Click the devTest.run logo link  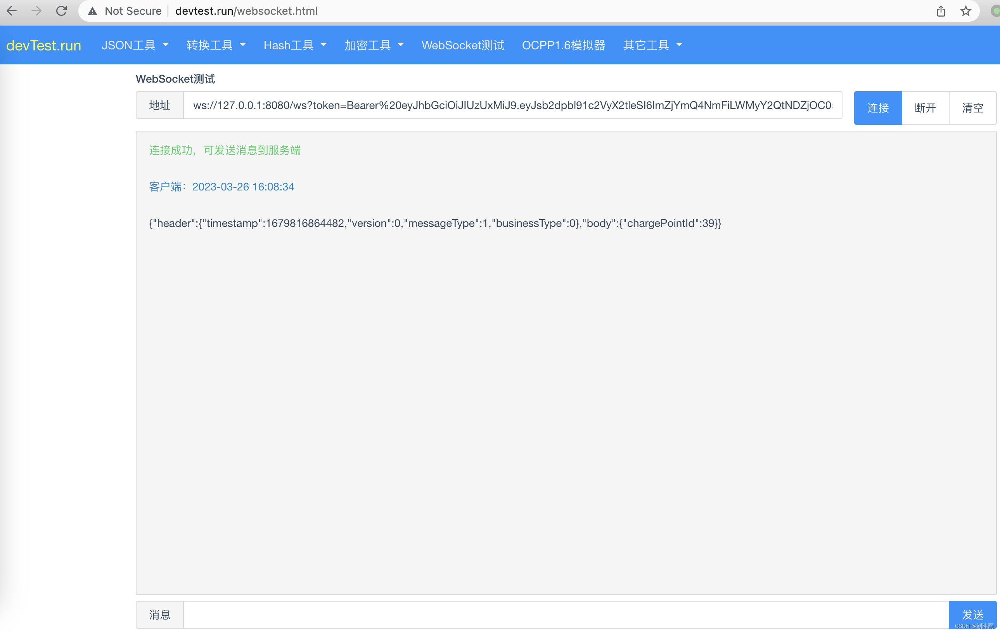(43, 45)
